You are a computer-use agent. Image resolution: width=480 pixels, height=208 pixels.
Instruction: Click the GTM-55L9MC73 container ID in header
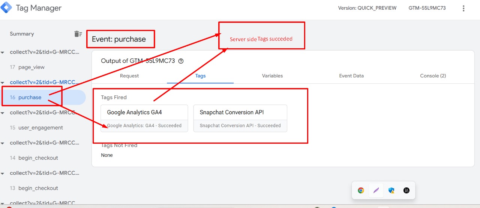click(427, 8)
